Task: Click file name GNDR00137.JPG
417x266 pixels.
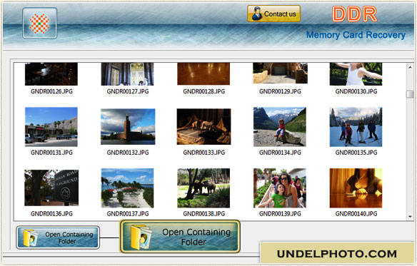Action: pyautogui.click(x=128, y=214)
